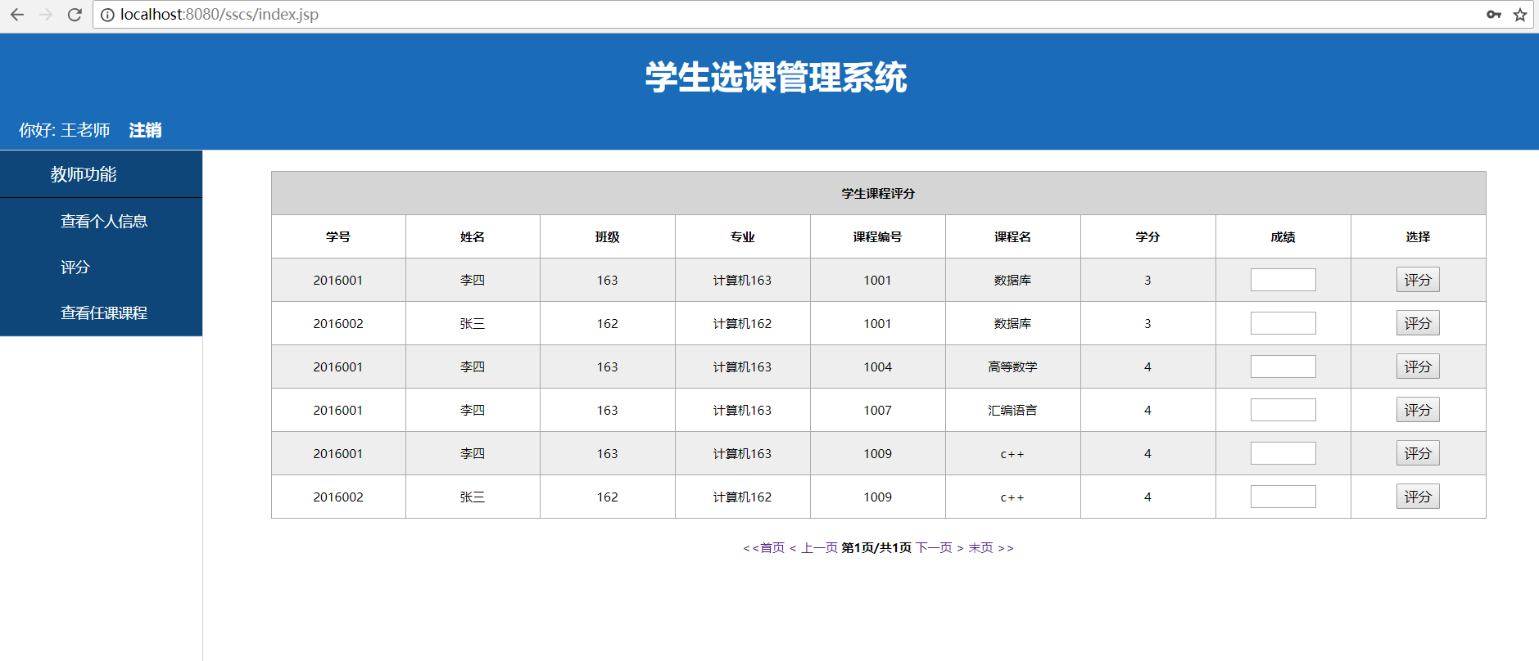Click the saved password key icon
The image size is (1539, 661).
click(x=1494, y=15)
